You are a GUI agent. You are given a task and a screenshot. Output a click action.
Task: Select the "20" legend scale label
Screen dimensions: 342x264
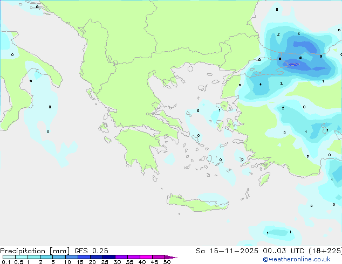(x=92, y=262)
